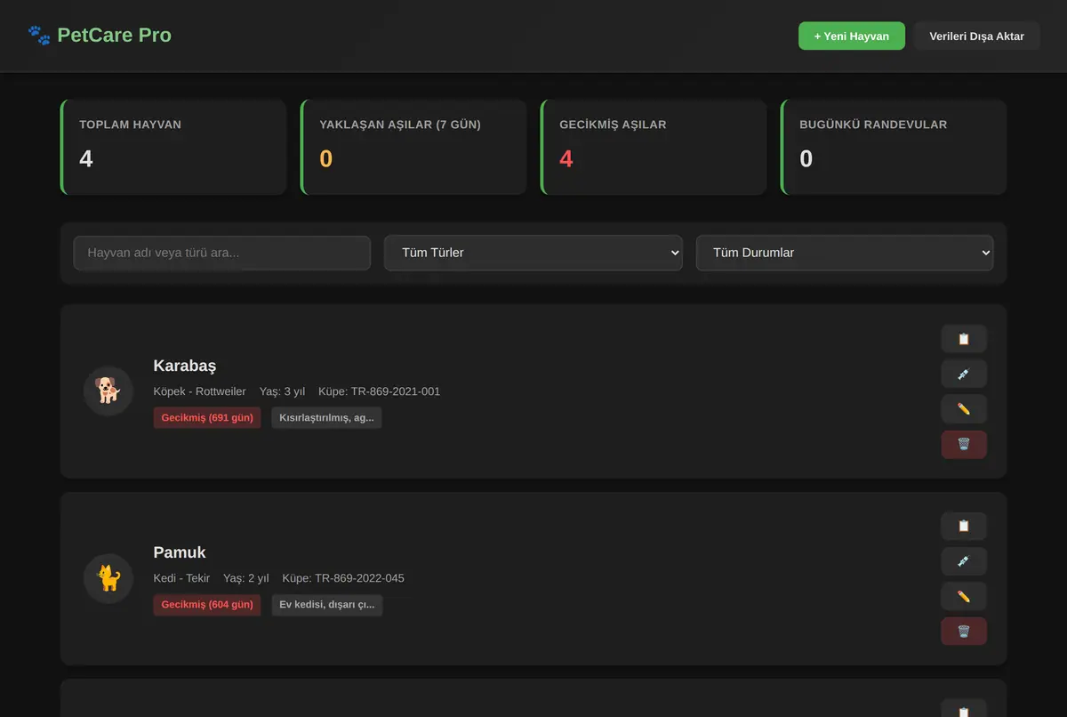Viewport: 1067px width, 717px height.
Task: Click Karabaş's Yaş: 3 yıl text
Action: tap(283, 391)
